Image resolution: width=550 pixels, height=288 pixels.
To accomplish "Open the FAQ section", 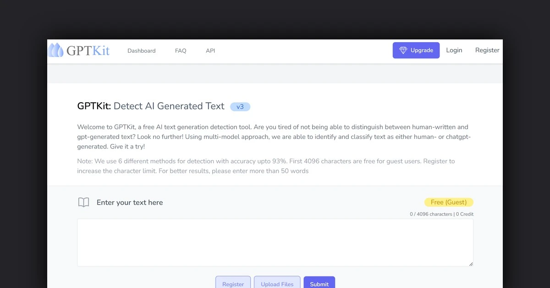I will (180, 51).
